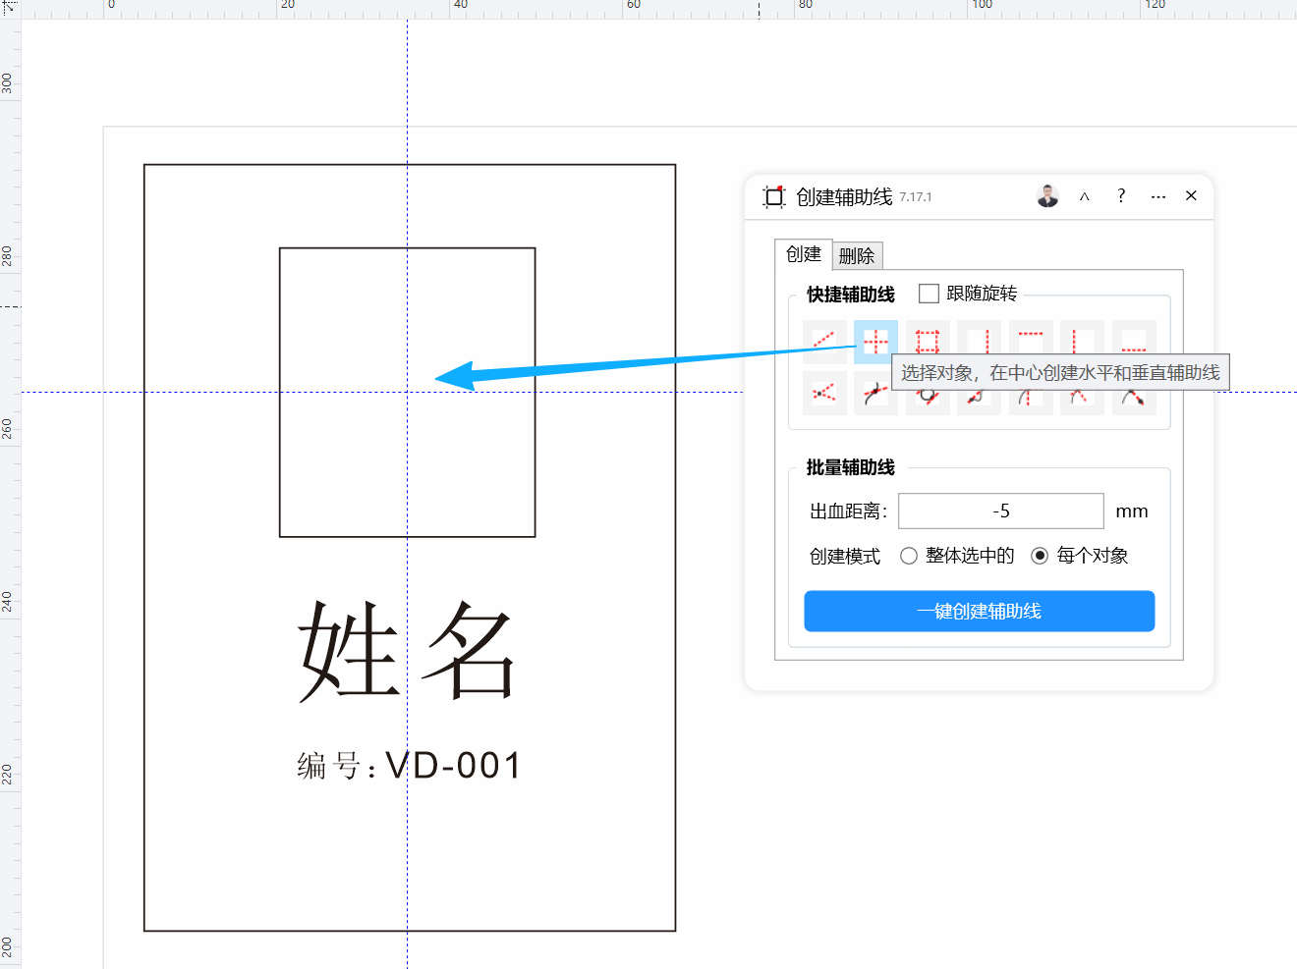Viewport: 1297px width, 969px height.
Task: Select the 姓名 text on canvas
Action: [407, 651]
